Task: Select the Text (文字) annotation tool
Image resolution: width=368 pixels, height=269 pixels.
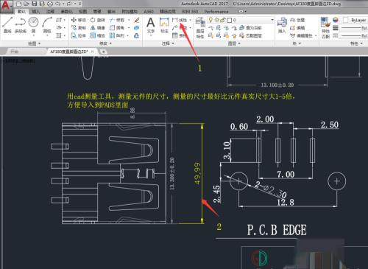Action: point(151,25)
